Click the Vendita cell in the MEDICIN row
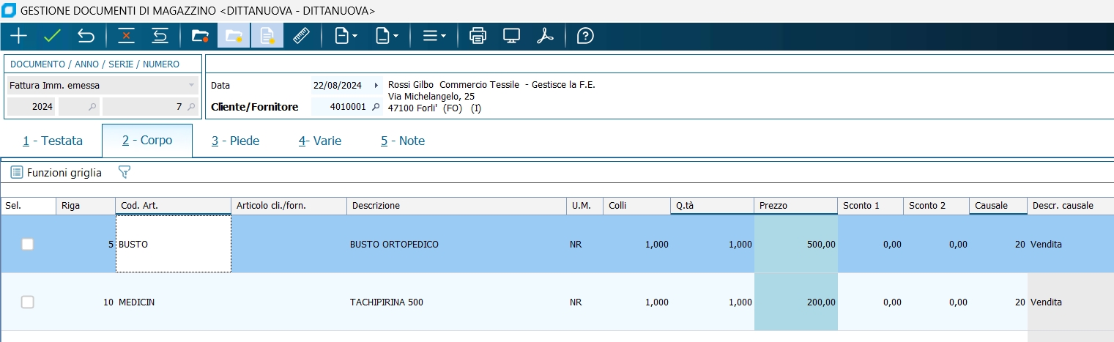This screenshot has height=342, width=1114. 1071,302
